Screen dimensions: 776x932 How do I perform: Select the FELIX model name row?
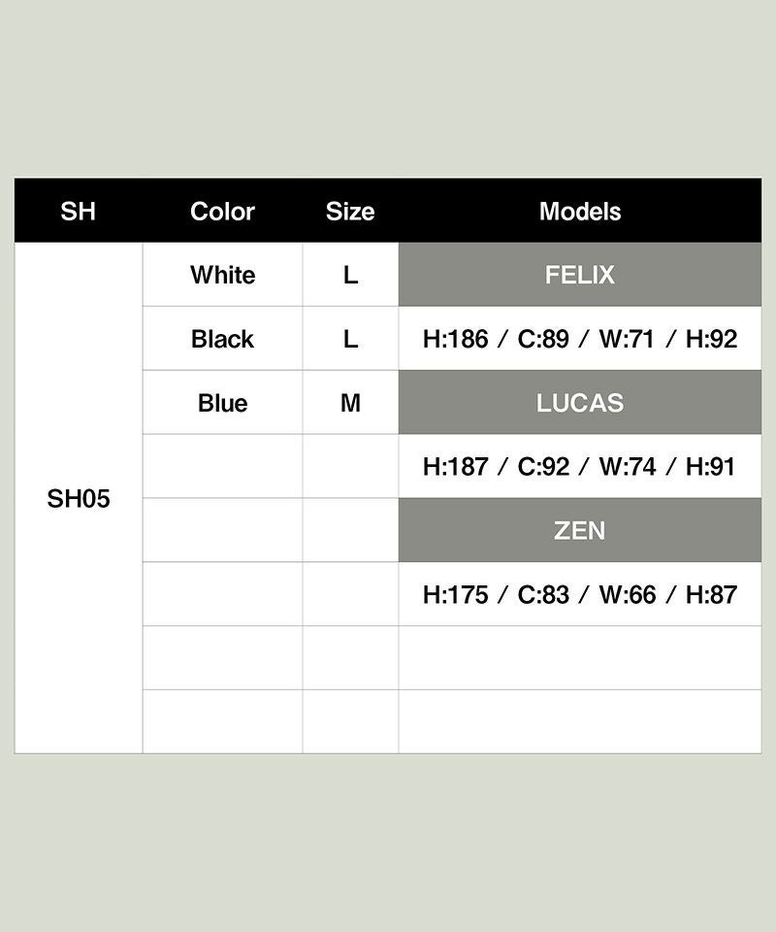(x=580, y=275)
